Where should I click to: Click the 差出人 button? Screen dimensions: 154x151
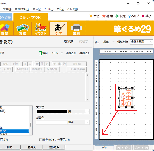32,147
